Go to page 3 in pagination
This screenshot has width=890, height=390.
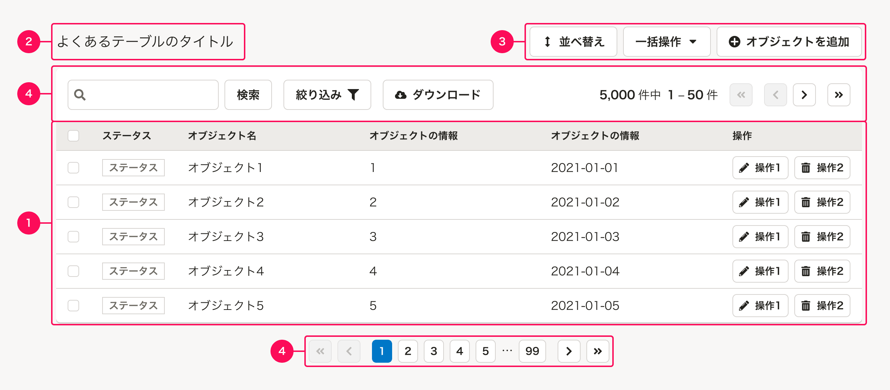[x=433, y=351]
